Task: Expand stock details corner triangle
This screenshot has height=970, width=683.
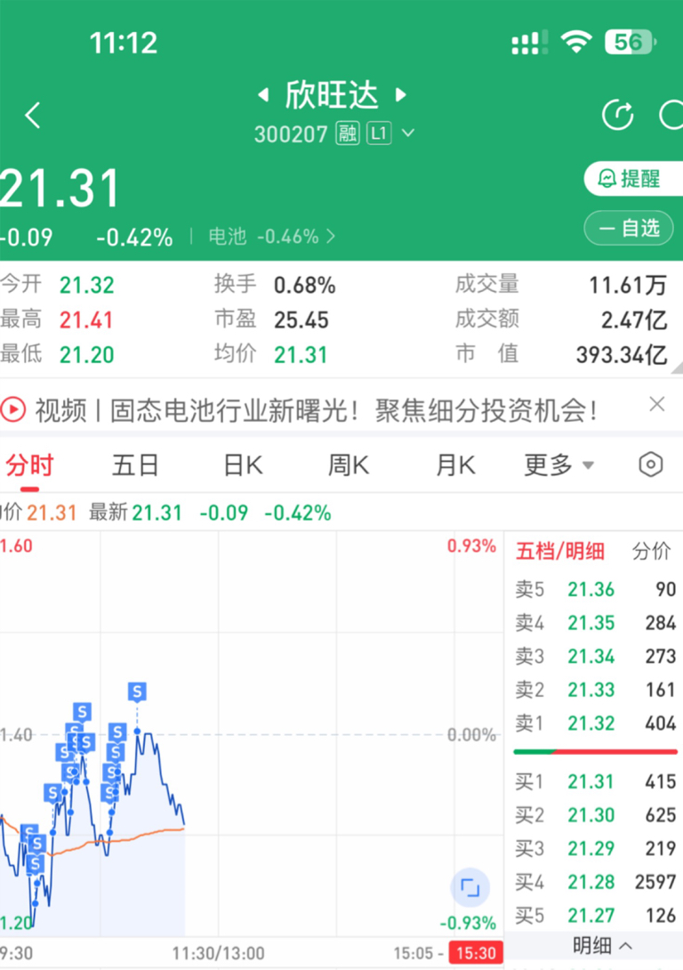Action: tap(677, 368)
